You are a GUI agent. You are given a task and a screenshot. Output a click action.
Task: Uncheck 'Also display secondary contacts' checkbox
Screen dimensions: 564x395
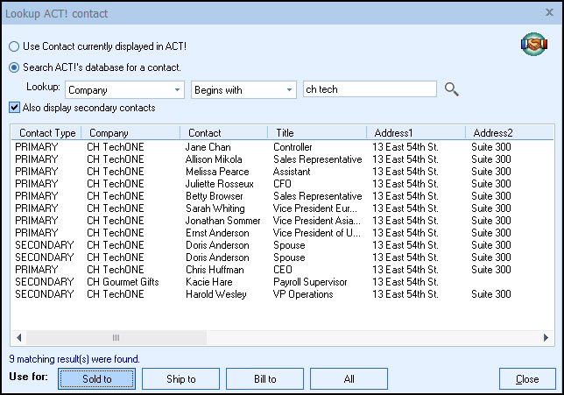coord(14,108)
